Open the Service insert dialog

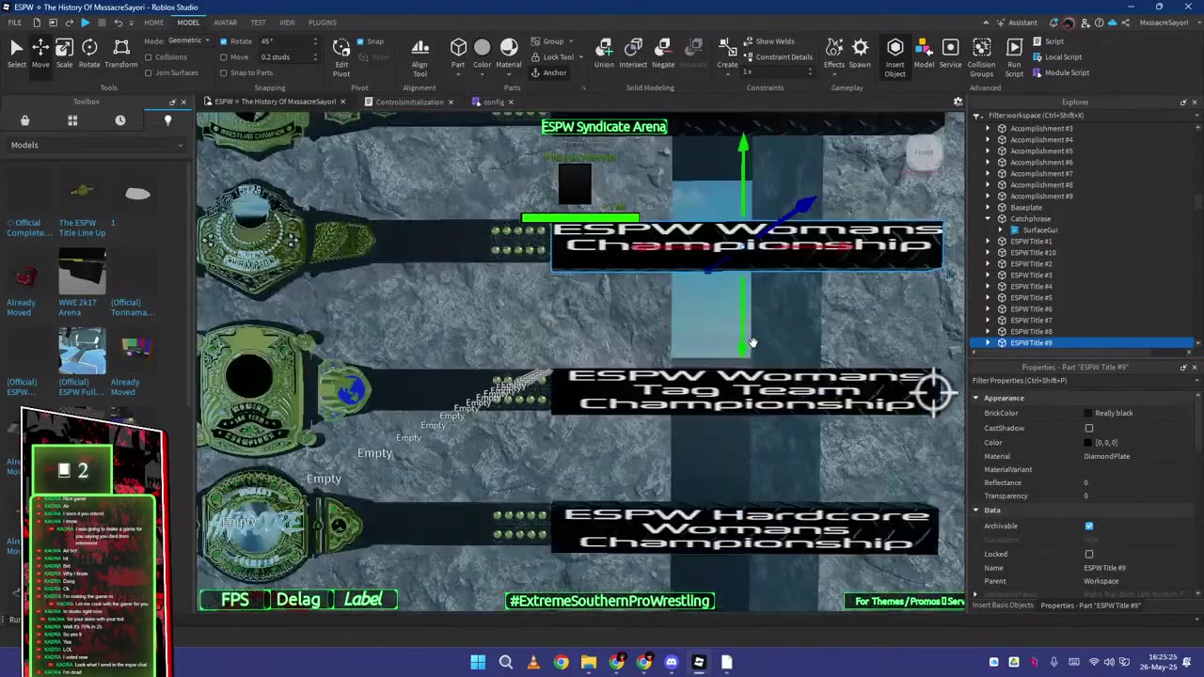[950, 53]
